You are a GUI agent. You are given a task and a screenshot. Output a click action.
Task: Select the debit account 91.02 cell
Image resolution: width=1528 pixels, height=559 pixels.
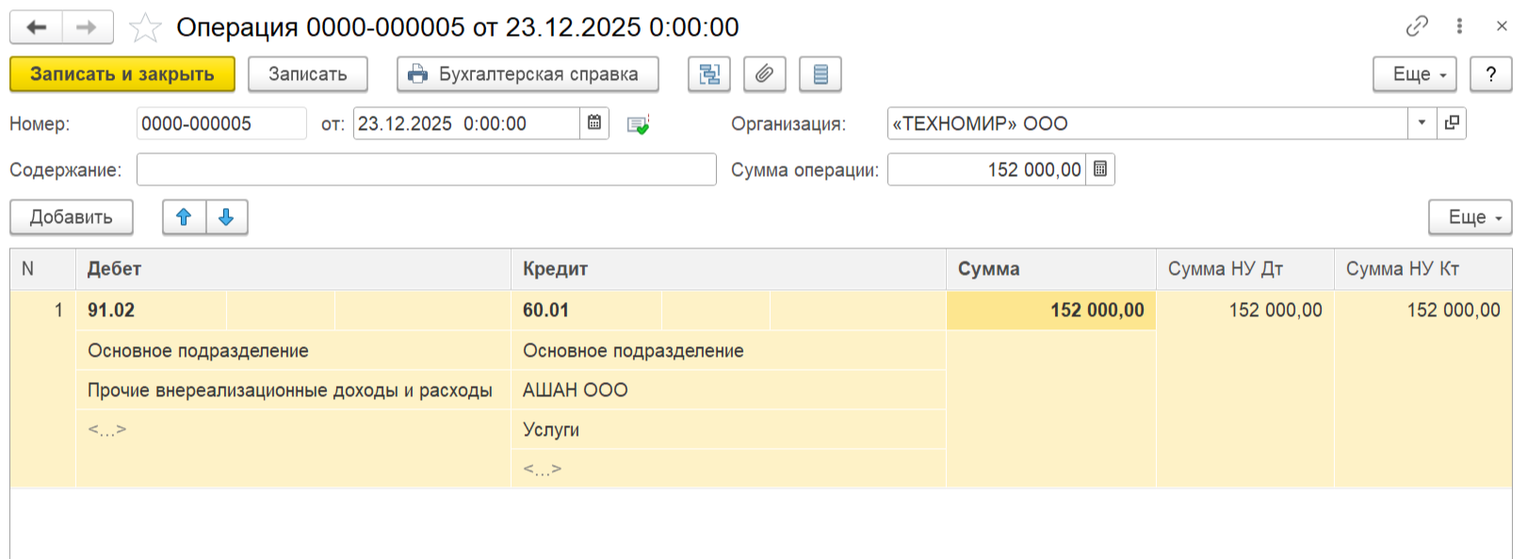151,311
